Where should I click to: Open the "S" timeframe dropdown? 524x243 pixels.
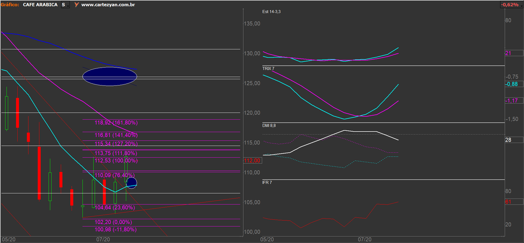65,4
